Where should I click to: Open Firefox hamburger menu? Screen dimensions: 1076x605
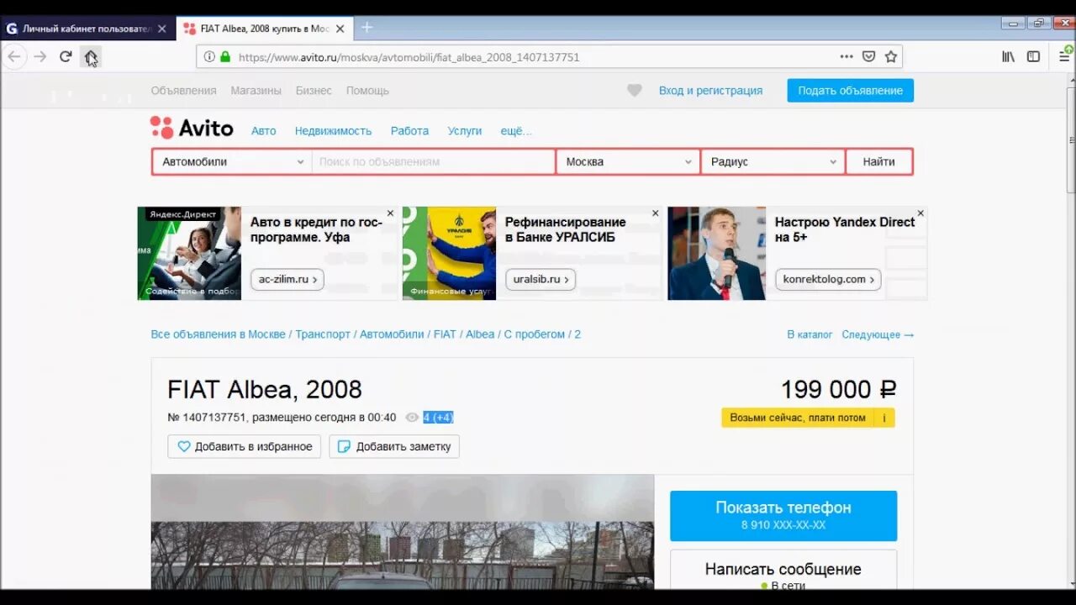(x=1064, y=57)
